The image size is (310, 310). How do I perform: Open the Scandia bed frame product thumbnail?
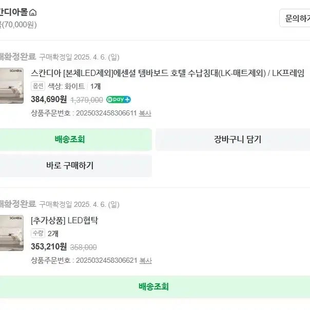12,86
